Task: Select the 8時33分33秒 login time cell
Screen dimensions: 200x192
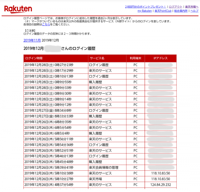Action: click(x=56, y=116)
